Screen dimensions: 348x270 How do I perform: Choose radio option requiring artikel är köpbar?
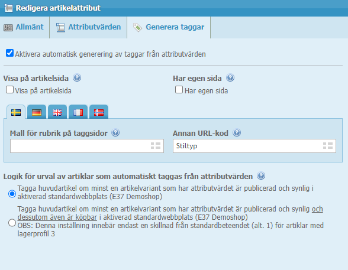[x=12, y=223]
